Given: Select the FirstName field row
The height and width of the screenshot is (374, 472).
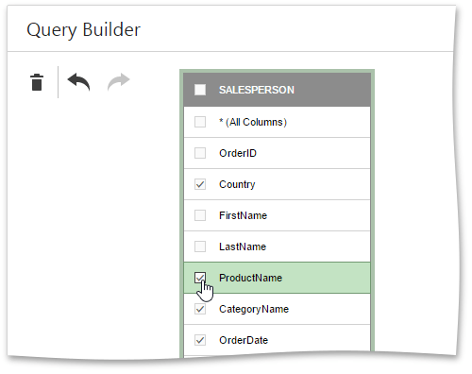Looking at the screenshot, I should point(277,215).
